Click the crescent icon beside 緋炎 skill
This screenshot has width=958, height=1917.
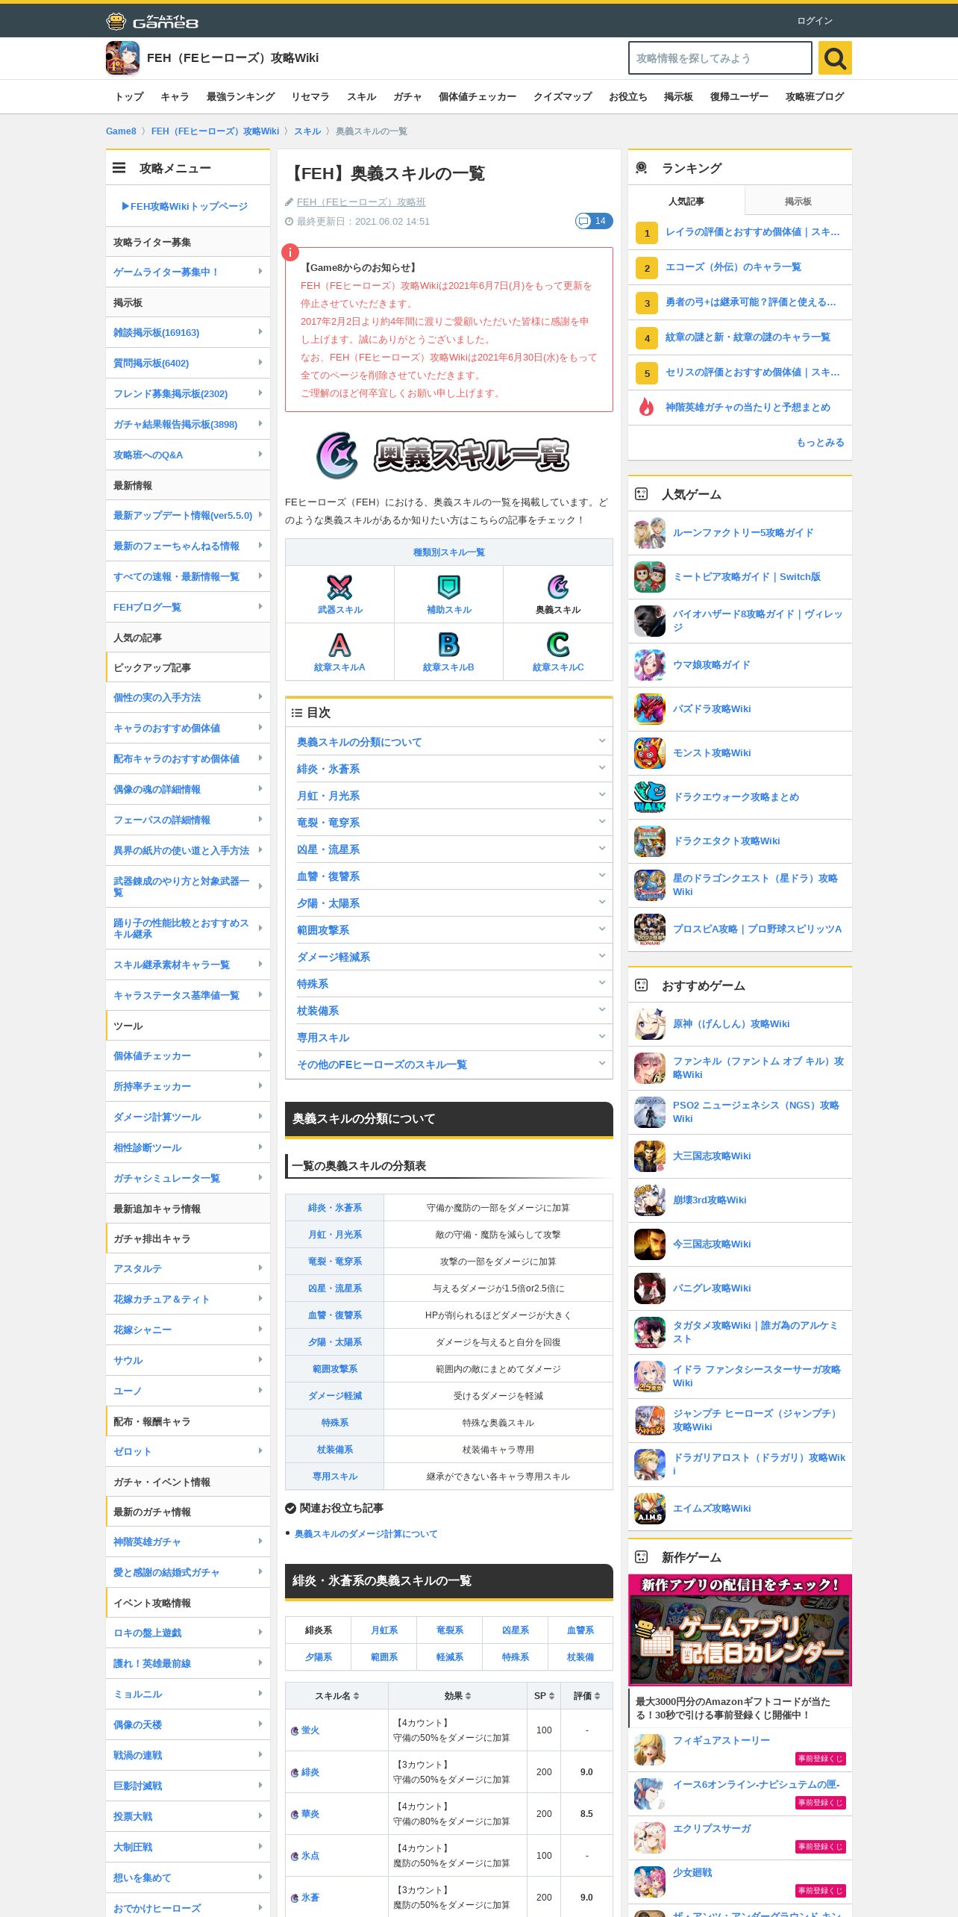click(295, 1772)
